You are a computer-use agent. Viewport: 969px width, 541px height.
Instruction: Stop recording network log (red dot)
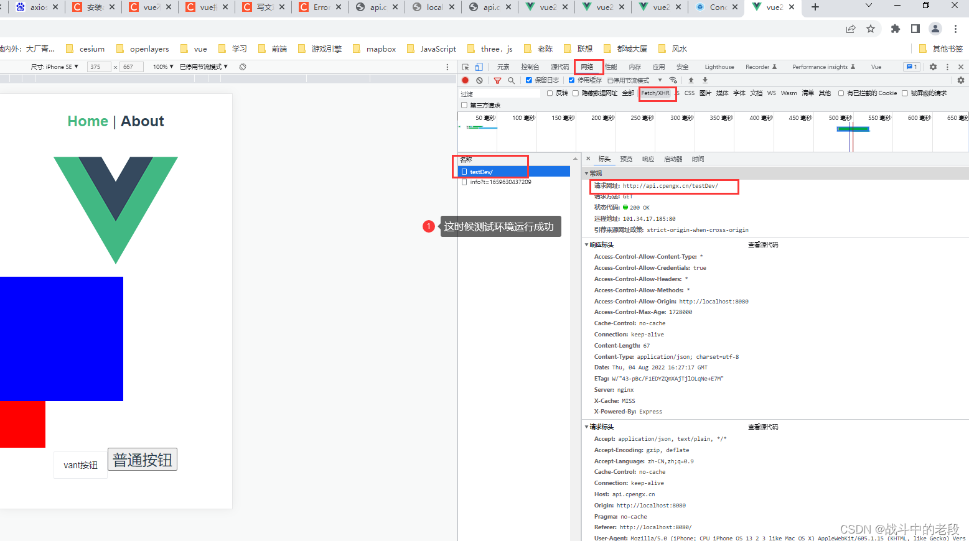click(x=465, y=80)
